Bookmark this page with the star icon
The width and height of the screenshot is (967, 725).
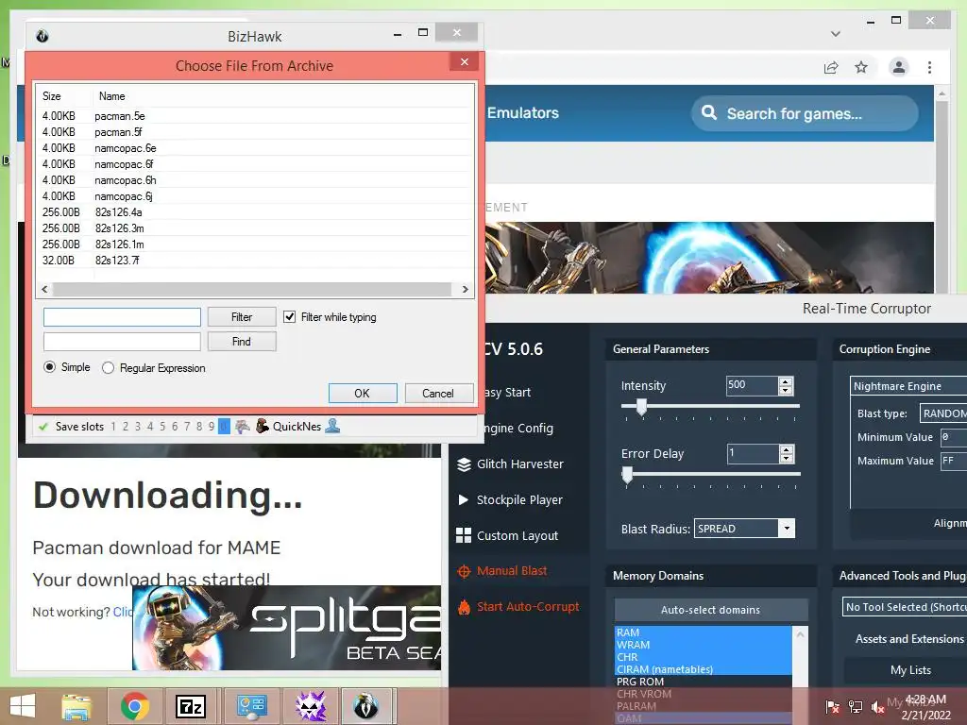click(861, 67)
